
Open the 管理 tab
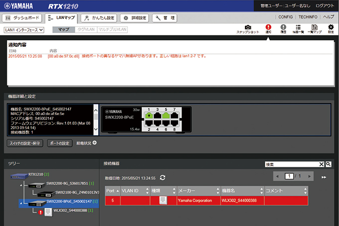165,18
